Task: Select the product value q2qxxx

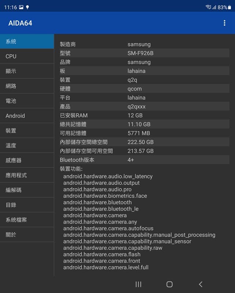Action: tap(136, 107)
